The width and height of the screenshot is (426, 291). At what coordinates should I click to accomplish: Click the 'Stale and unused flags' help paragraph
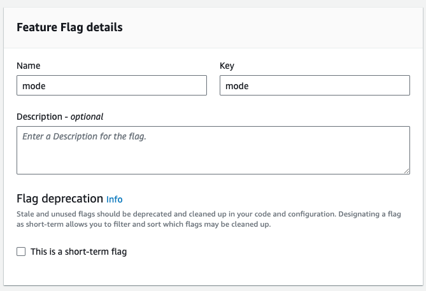[209, 219]
